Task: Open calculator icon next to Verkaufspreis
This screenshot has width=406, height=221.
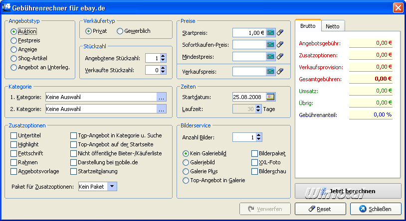Action: tap(270, 72)
